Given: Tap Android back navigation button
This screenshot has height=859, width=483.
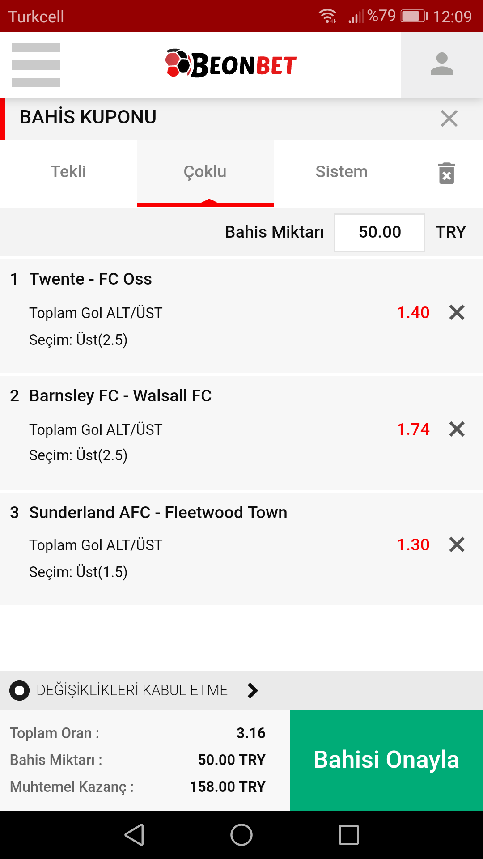Looking at the screenshot, I should 134,835.
